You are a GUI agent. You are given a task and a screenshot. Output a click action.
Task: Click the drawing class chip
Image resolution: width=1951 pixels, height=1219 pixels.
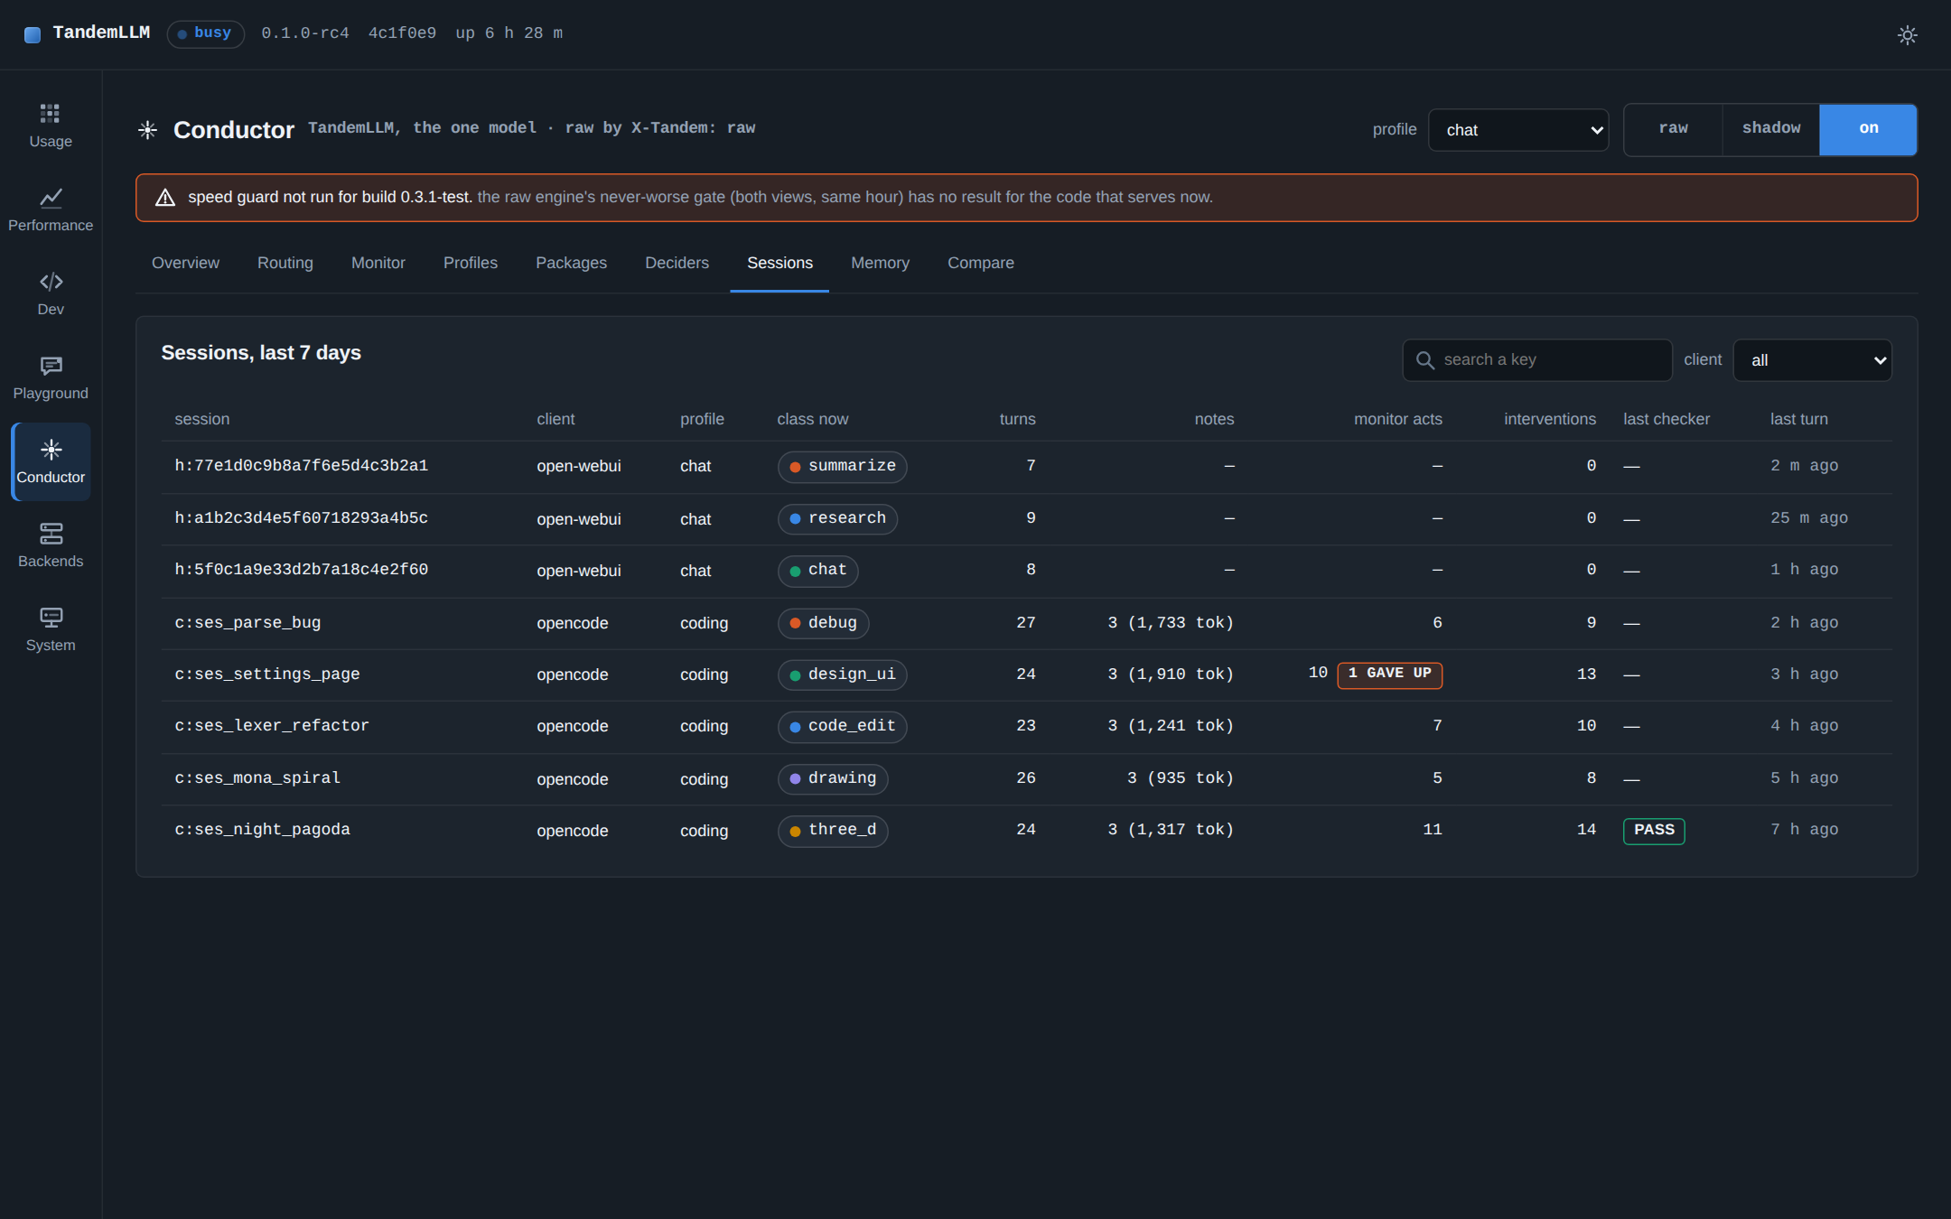point(833,779)
